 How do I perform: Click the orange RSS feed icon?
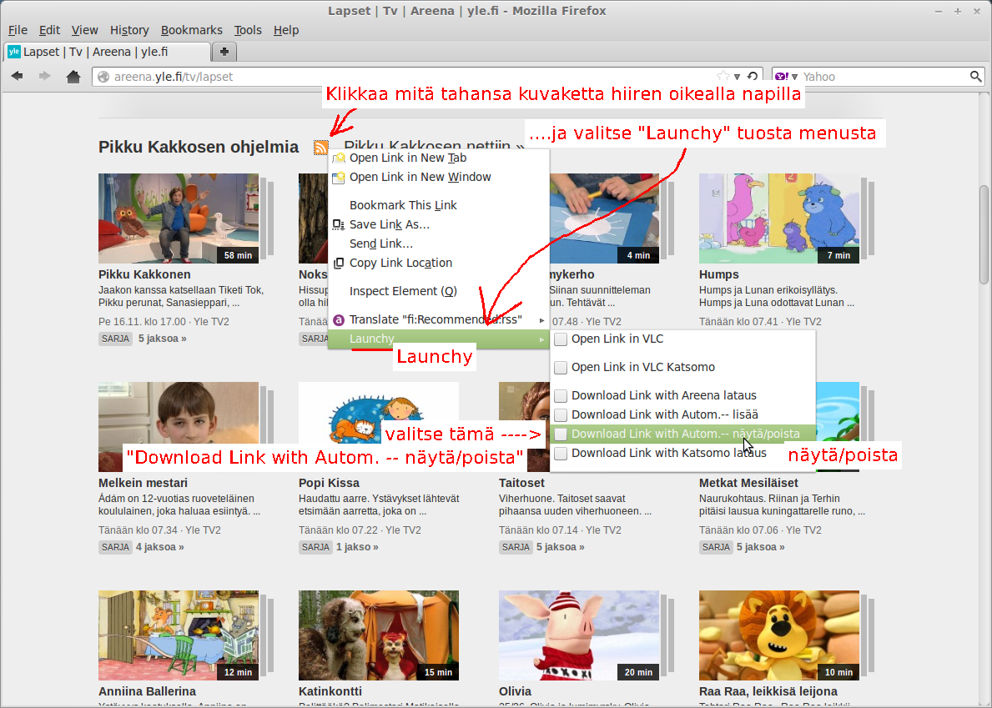[320, 148]
